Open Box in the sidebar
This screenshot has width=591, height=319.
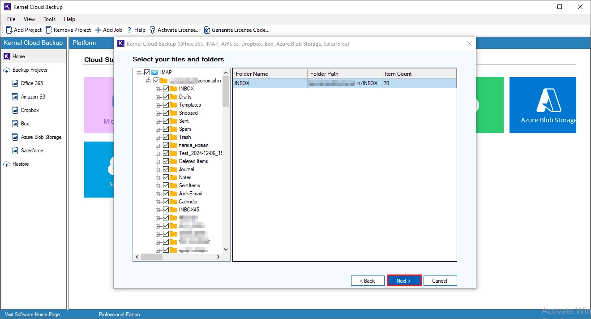(25, 124)
